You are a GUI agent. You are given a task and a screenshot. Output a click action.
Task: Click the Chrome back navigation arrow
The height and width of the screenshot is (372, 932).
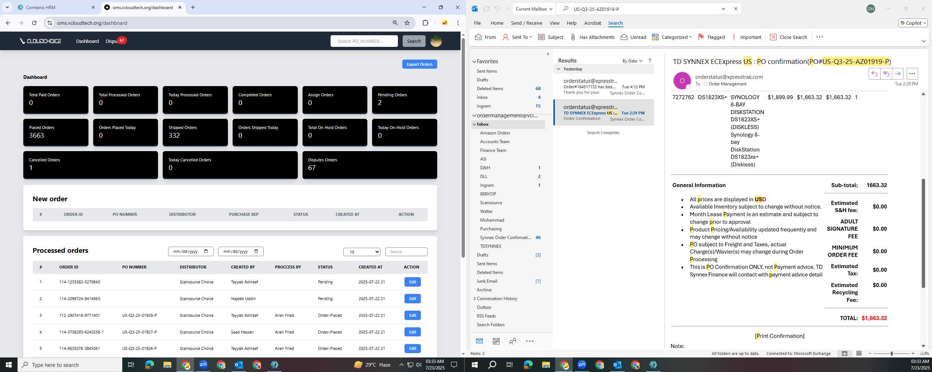pyautogui.click(x=8, y=23)
